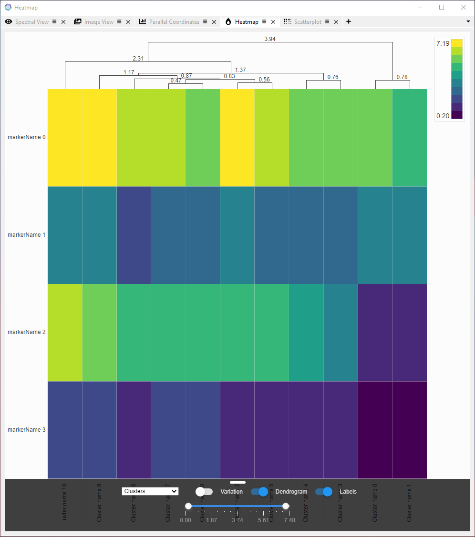Switch to the Image View tab
475x537 pixels.
(99, 22)
